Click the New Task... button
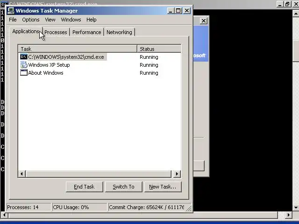 [163, 187]
